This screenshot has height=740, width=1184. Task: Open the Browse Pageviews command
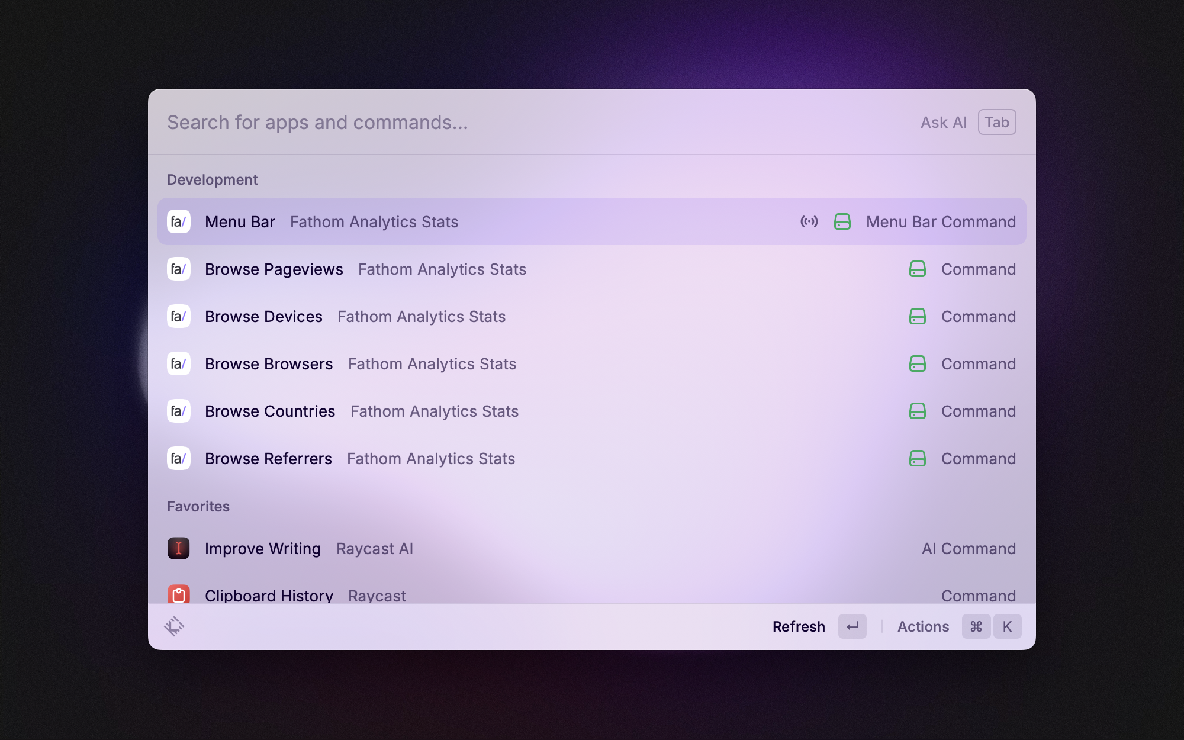pos(274,269)
